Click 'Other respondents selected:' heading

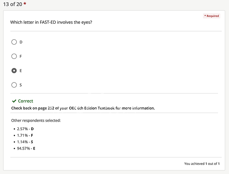pyautogui.click(x=36, y=120)
